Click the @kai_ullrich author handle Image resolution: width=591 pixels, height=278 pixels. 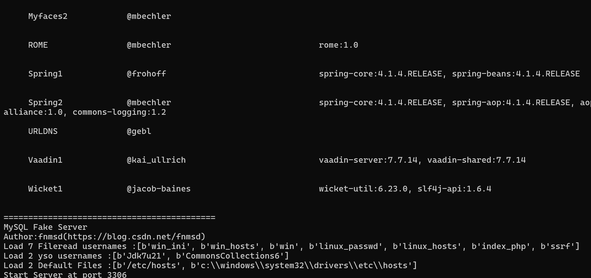coord(156,160)
